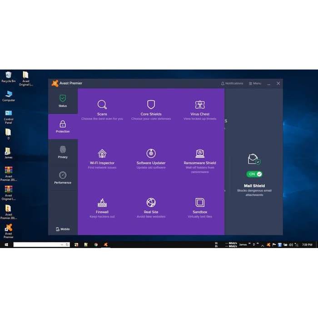
Task: Click the Mail Shield envelope icon
Action: 254,159
